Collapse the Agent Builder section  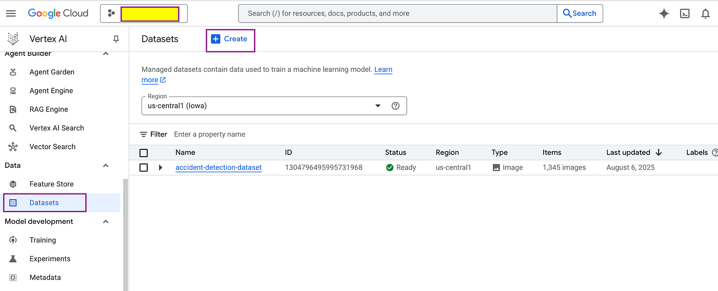tap(106, 53)
